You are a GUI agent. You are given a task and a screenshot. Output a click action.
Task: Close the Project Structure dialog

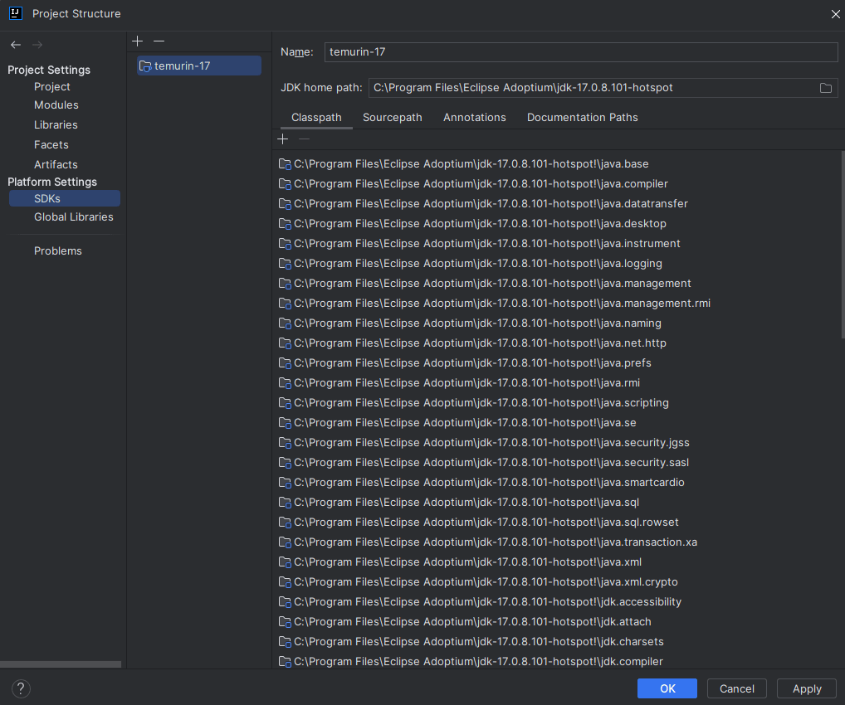835,14
